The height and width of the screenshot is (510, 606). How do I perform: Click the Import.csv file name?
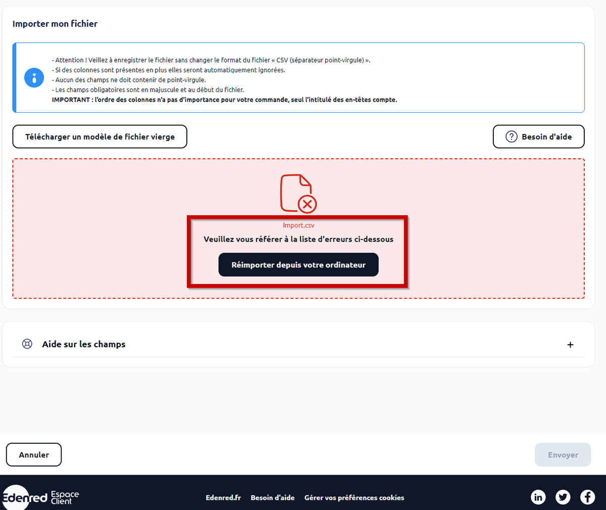click(x=298, y=225)
